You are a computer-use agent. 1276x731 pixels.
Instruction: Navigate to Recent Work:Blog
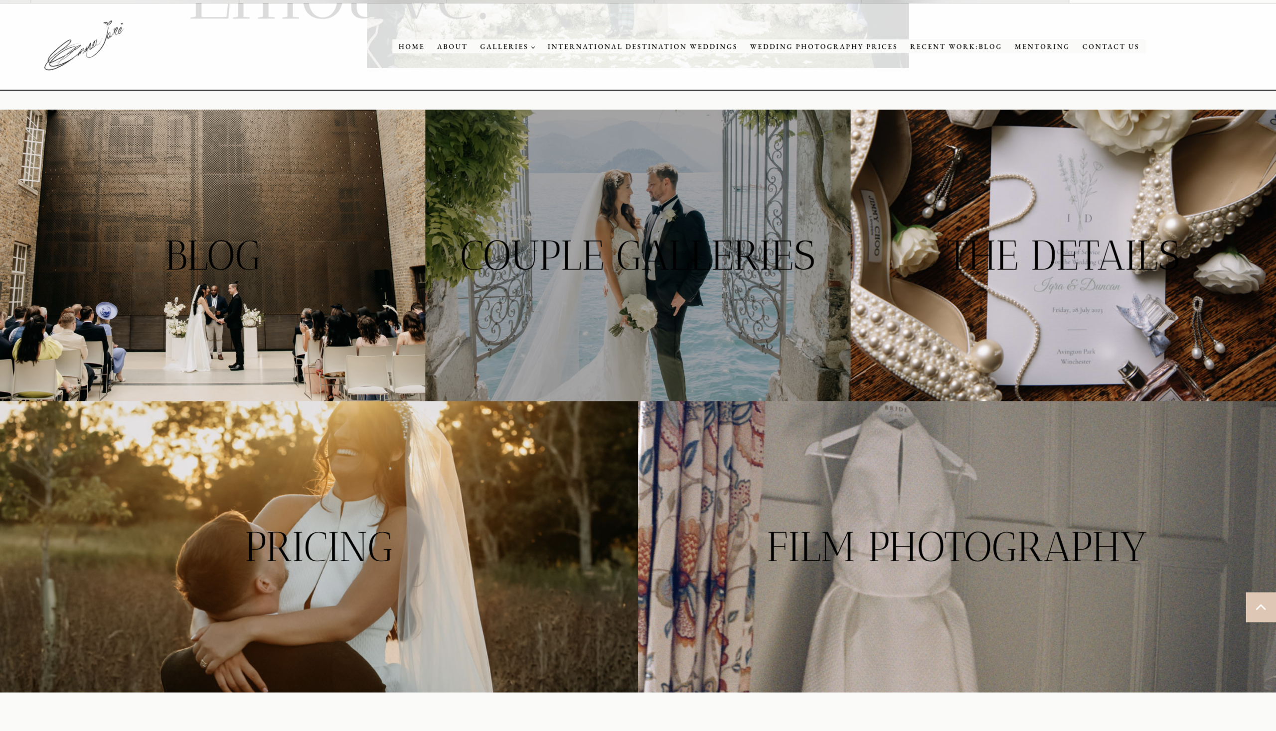(x=956, y=47)
